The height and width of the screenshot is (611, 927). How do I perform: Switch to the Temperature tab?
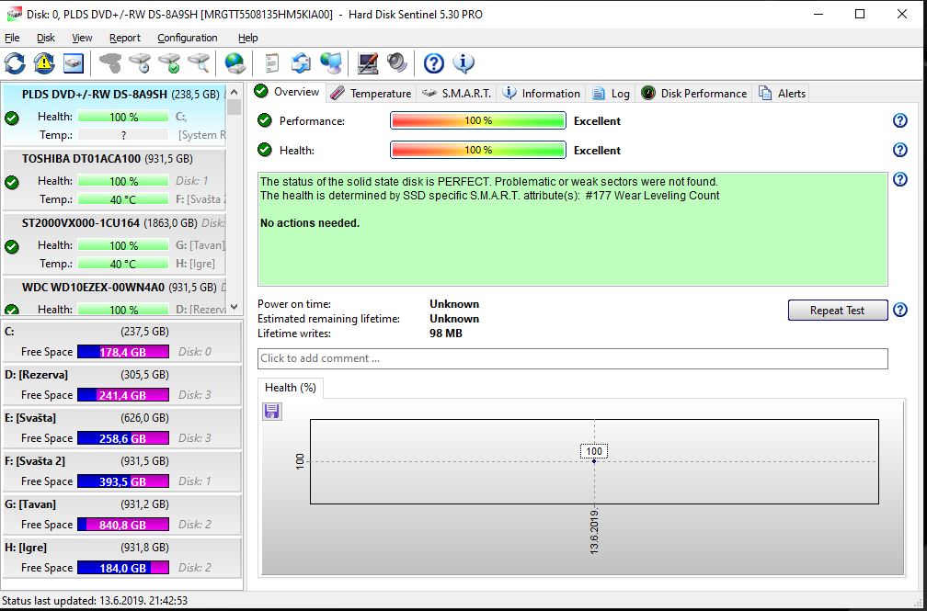372,93
